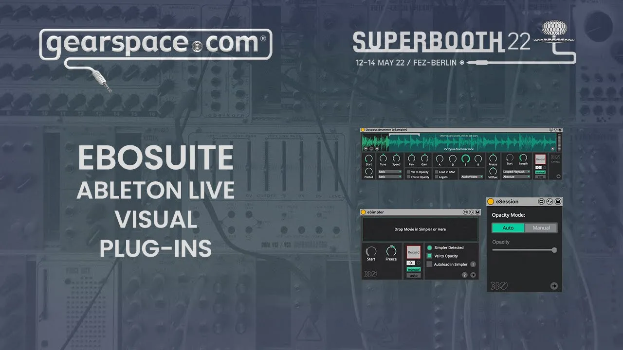
Task: Click the 0 number field under eSimpler Record
Action: click(411, 263)
